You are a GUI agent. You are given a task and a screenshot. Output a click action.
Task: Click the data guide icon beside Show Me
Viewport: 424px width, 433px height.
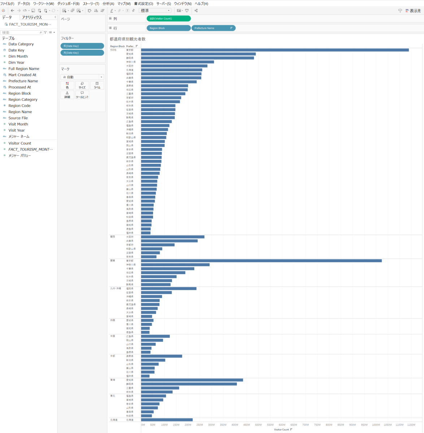(400, 11)
